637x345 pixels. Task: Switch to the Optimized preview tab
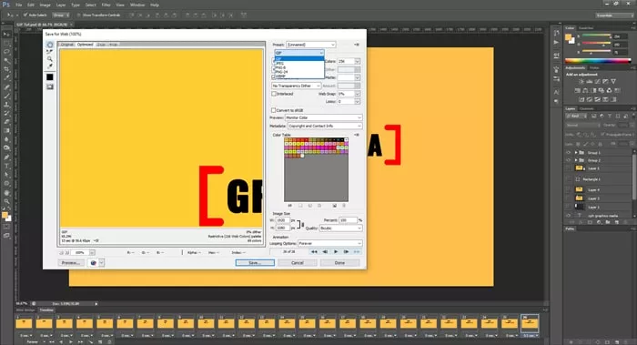(x=86, y=45)
